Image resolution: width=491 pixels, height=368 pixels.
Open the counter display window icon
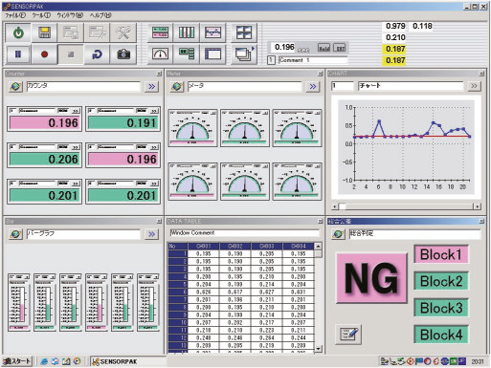point(160,32)
